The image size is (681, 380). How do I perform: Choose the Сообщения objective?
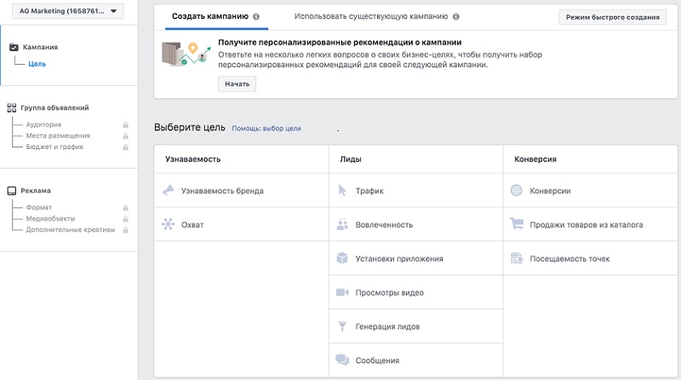coord(416,360)
